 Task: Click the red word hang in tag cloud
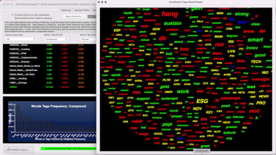tap(169, 14)
